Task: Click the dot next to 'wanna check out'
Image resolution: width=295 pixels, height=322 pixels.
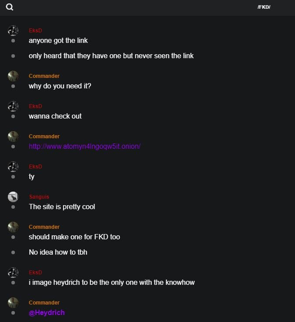Action: point(13,116)
